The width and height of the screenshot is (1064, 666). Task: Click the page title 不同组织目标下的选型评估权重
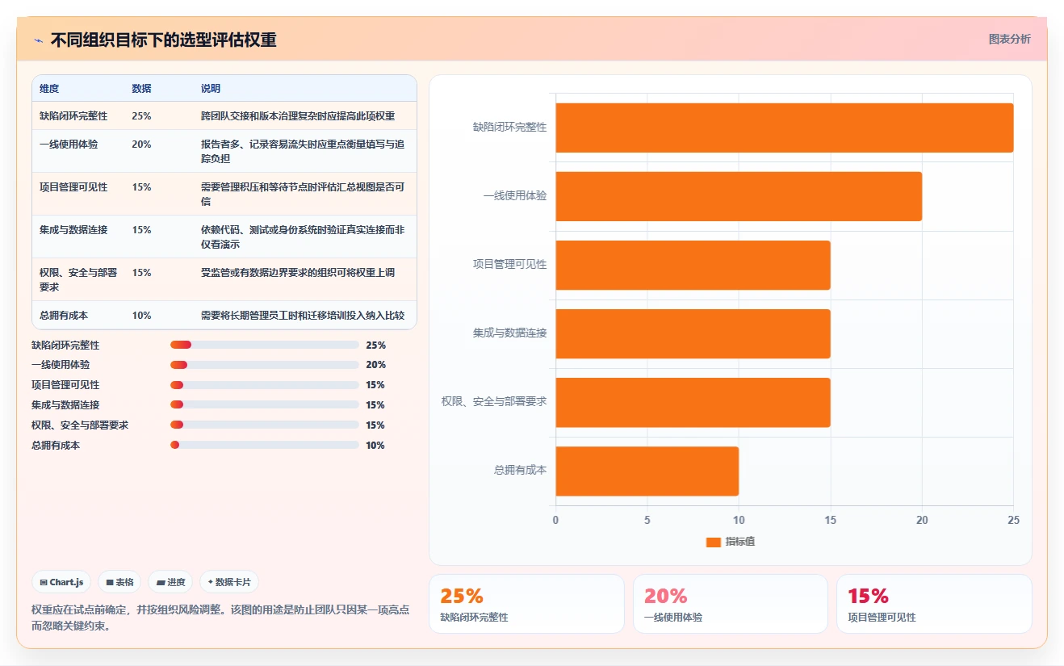(164, 40)
